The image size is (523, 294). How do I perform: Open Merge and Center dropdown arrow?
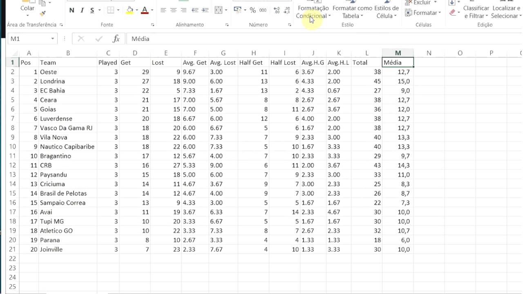[226, 10]
